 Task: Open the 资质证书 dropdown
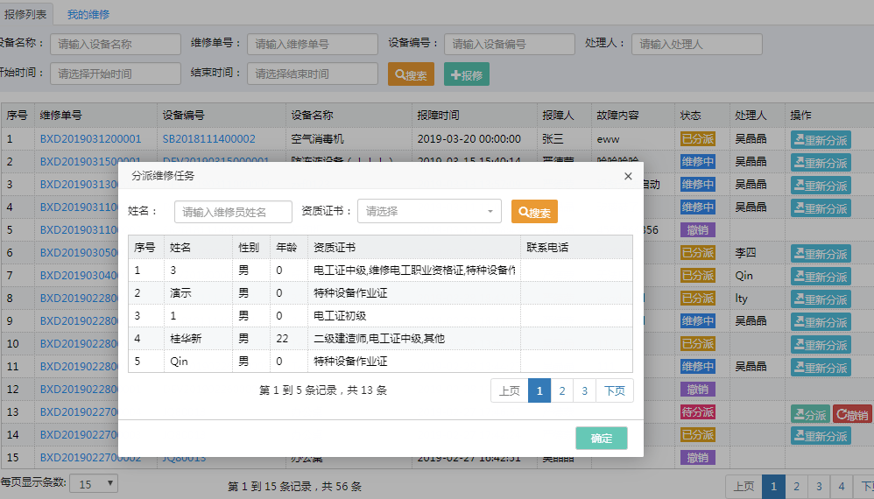tap(429, 211)
